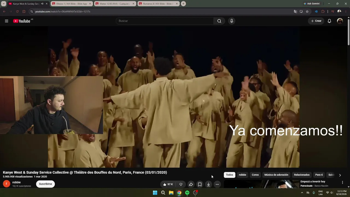Start voice search with the microphone icon
This screenshot has height=197, width=350.
(x=232, y=21)
